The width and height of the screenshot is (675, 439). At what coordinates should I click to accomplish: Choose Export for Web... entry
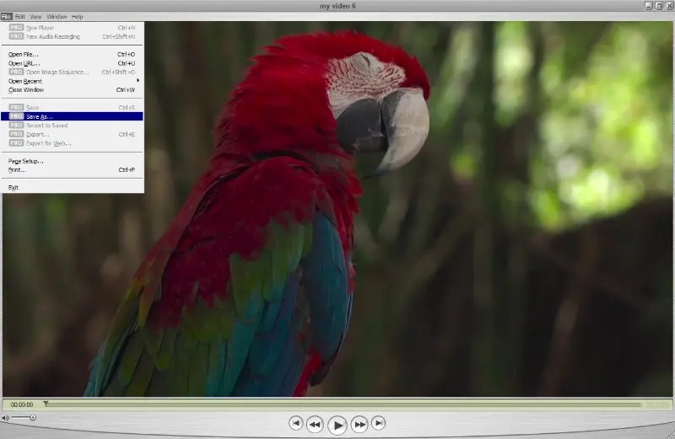pyautogui.click(x=73, y=143)
